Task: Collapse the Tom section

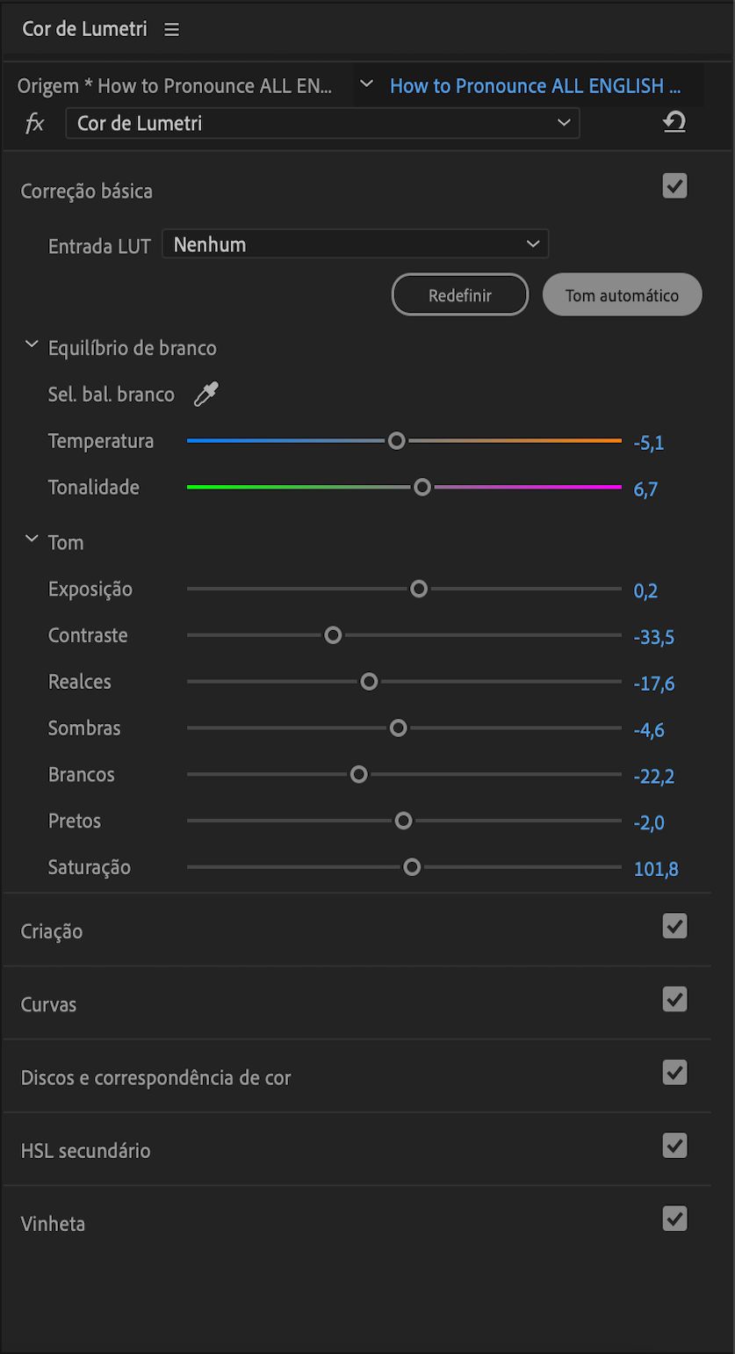Action: pyautogui.click(x=32, y=540)
